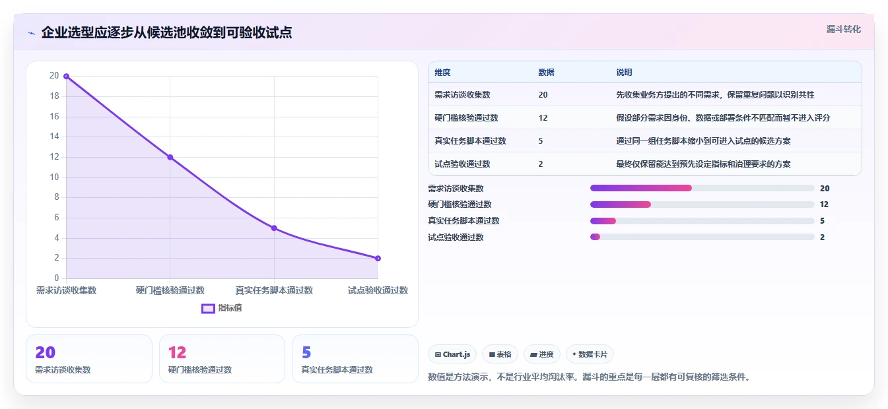Click the lightning icon beside the slide title
The image size is (888, 409).
point(31,33)
